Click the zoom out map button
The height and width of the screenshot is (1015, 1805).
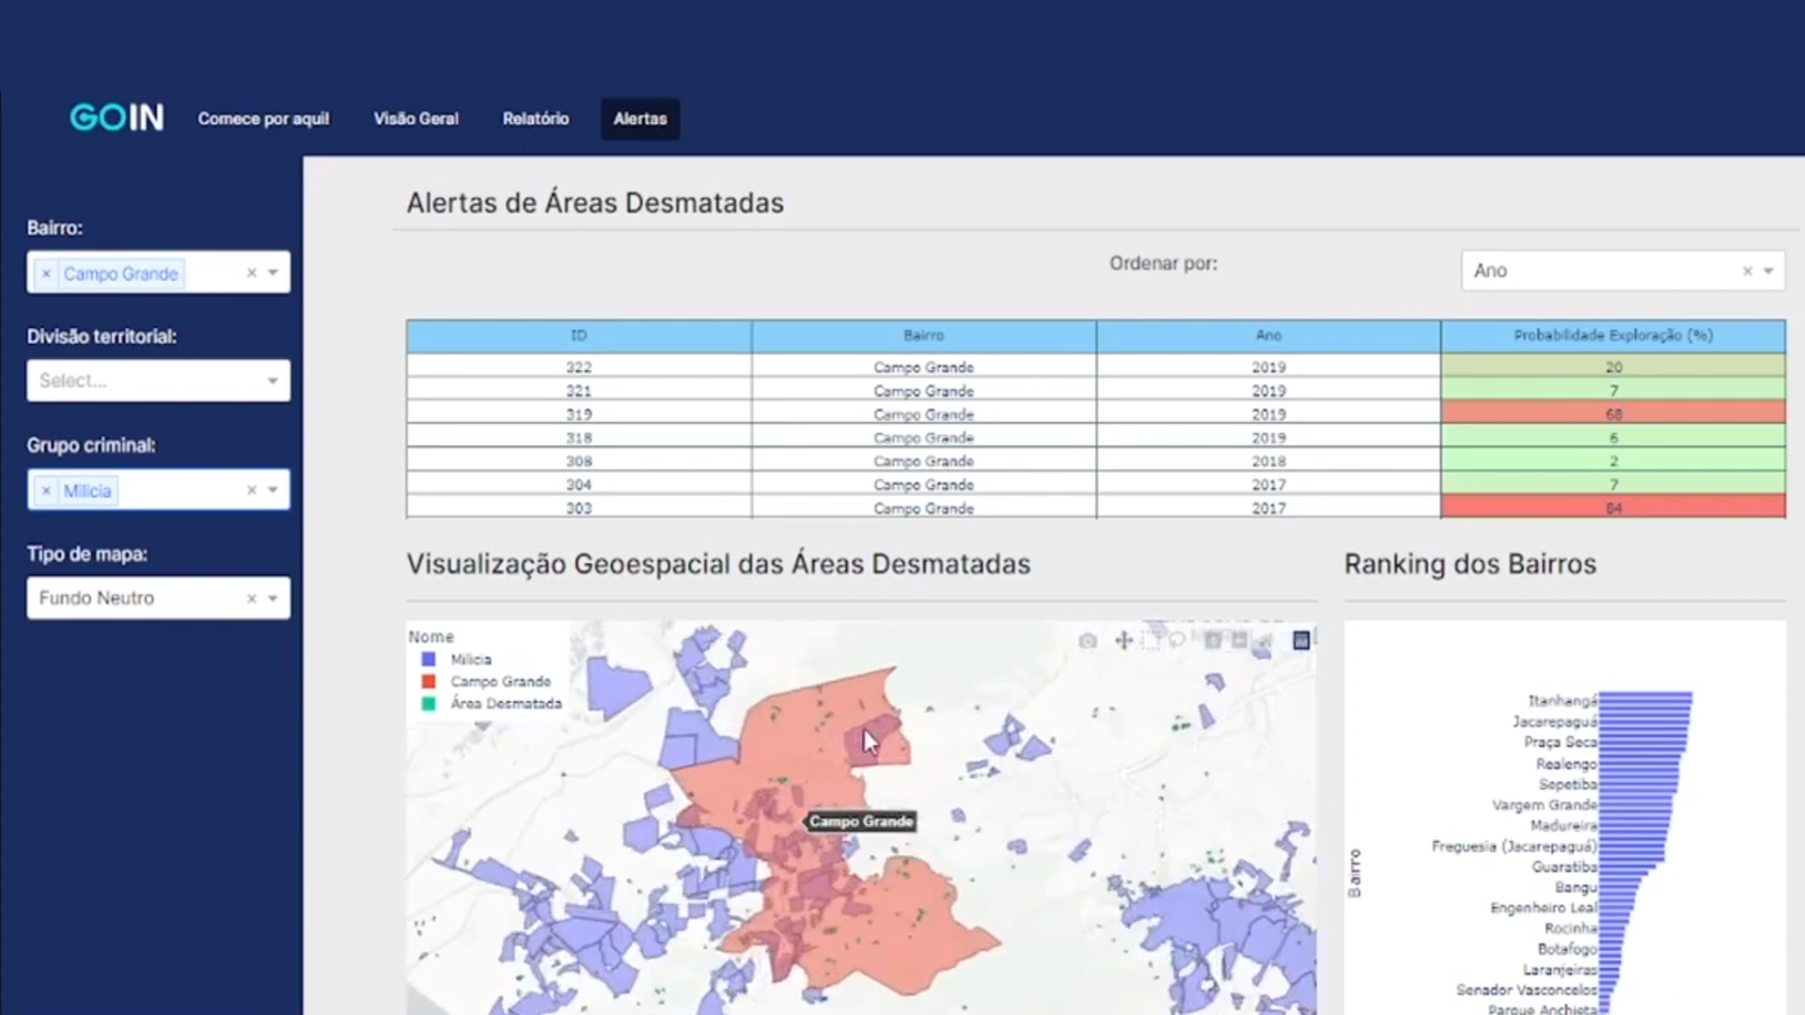tap(1239, 641)
